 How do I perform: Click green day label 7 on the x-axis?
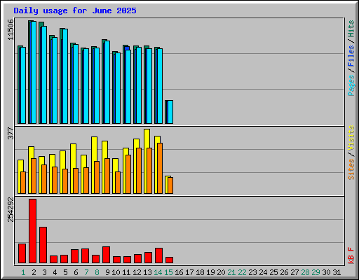[86, 272]
